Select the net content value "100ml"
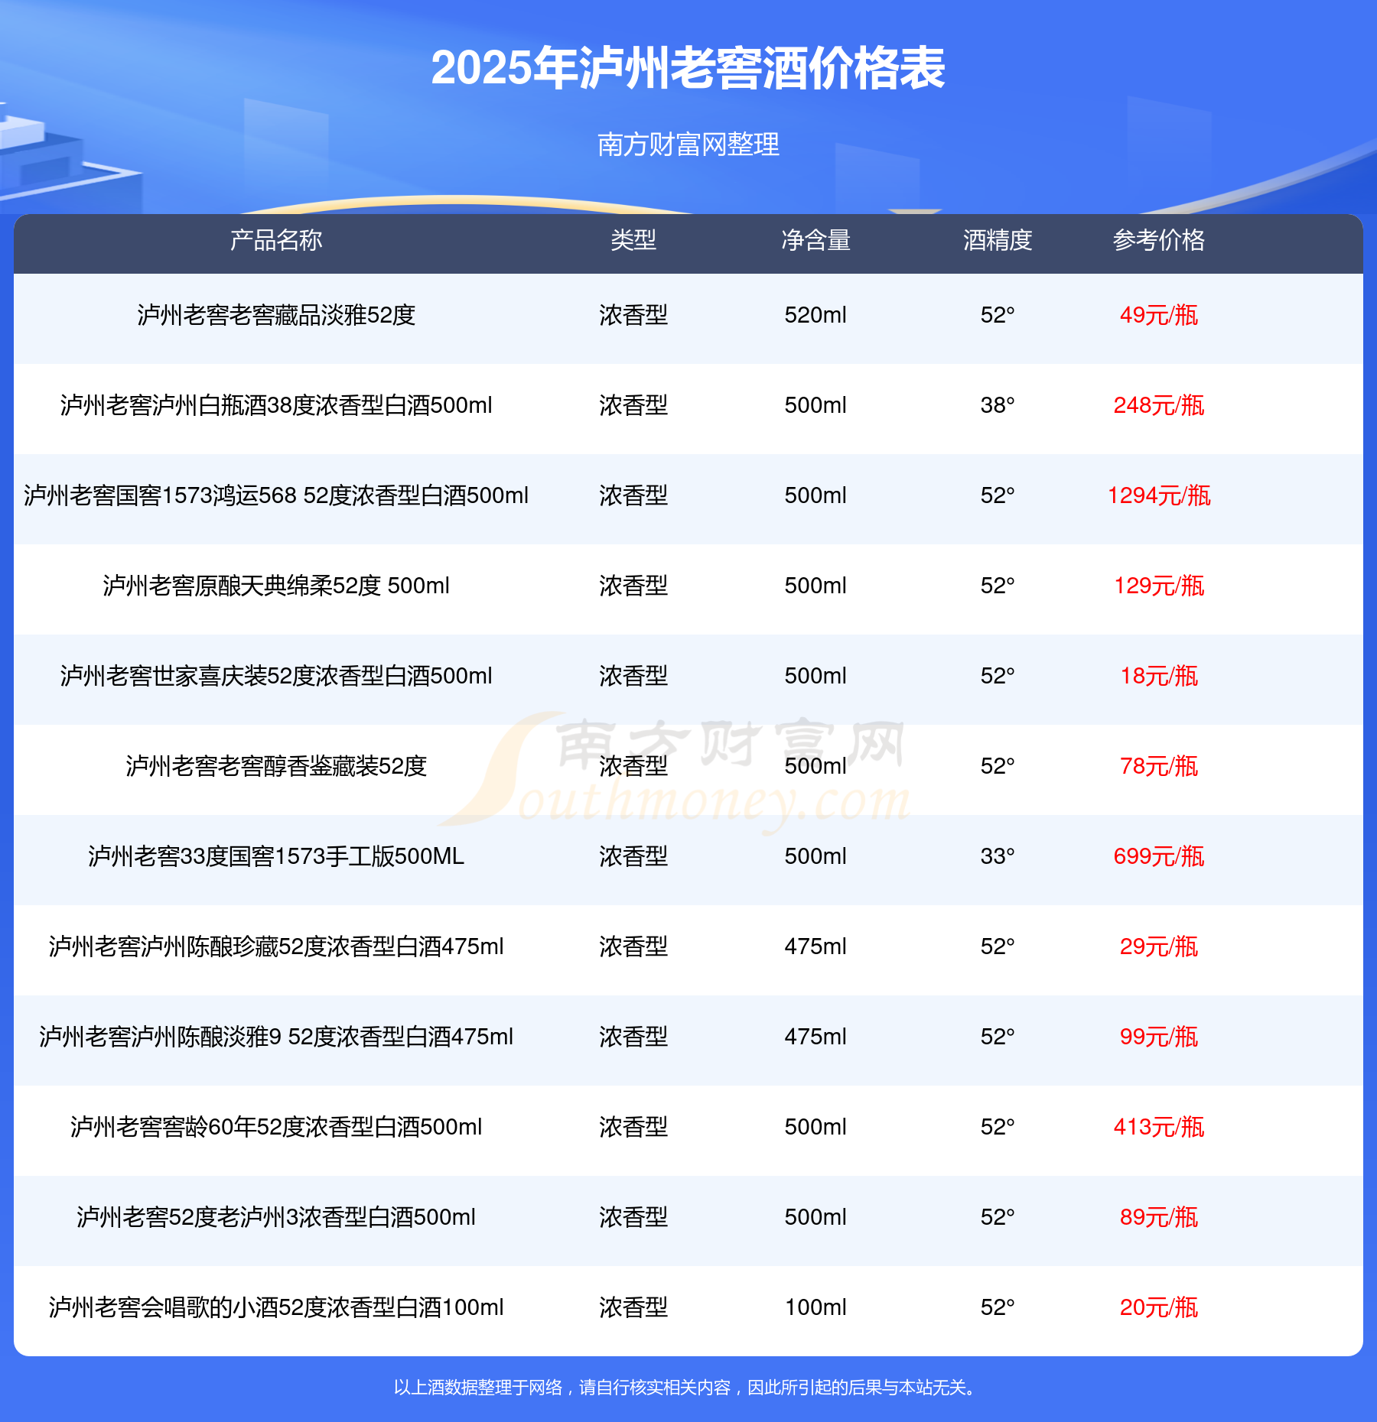 click(815, 1307)
